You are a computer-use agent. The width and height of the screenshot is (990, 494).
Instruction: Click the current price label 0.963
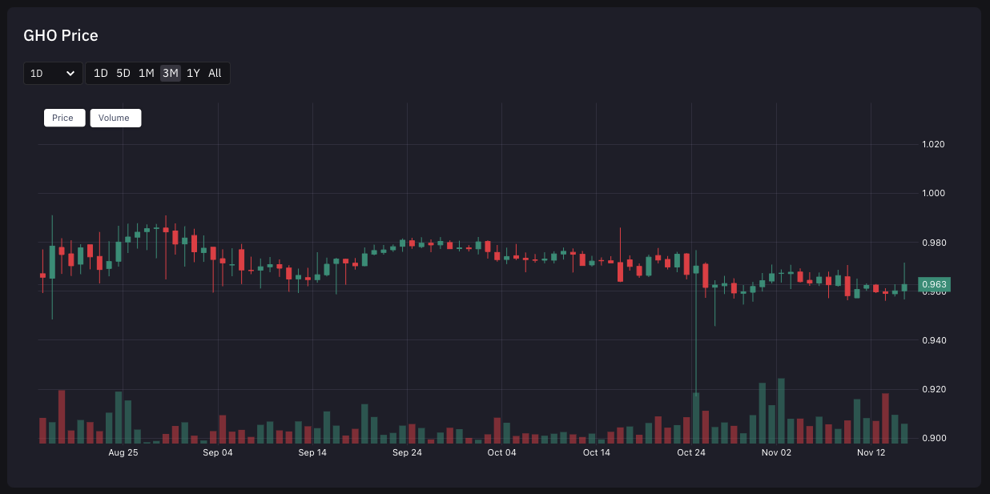pyautogui.click(x=934, y=284)
